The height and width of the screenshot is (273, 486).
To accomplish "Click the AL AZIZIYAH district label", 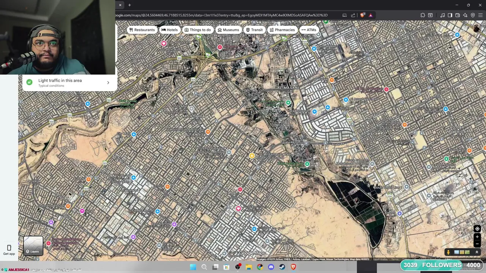I will pos(420,55).
